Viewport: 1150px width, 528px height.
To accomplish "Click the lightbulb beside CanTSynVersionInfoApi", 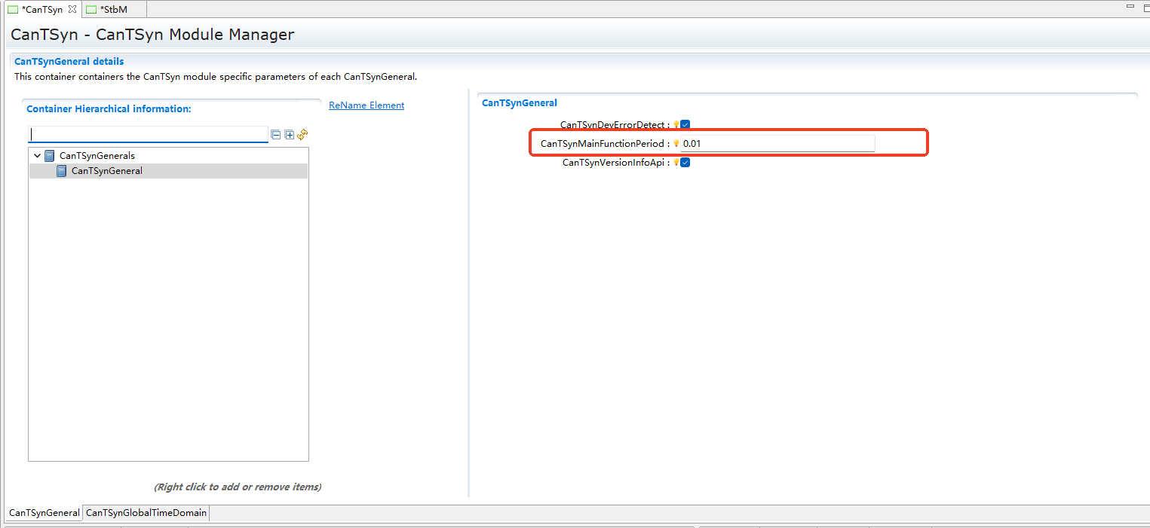I will click(x=676, y=163).
